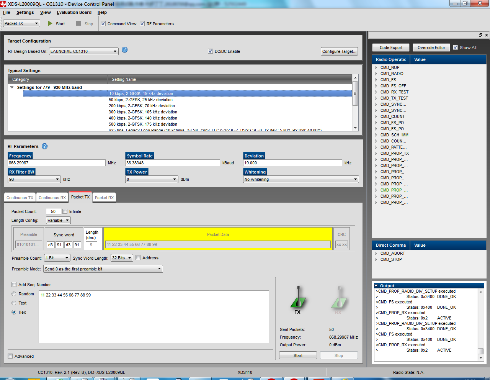This screenshot has width=490, height=380.
Task: Collapse the Output panel triangle
Action: (376, 286)
